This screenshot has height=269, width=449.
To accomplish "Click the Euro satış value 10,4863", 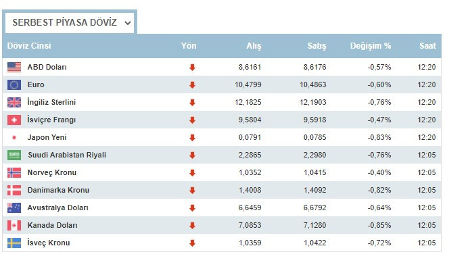I will coord(312,84).
